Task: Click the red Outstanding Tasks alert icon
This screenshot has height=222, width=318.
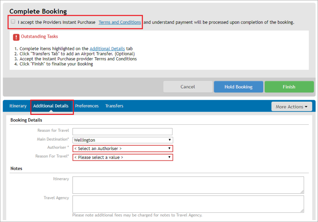Action: (15, 37)
